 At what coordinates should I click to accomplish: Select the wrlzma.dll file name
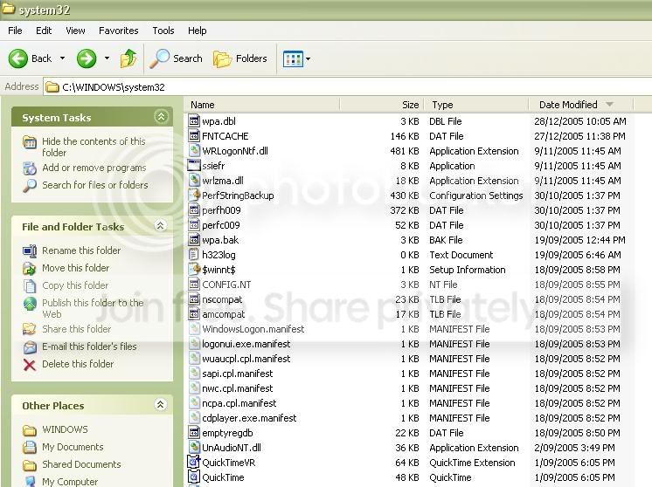coord(223,181)
